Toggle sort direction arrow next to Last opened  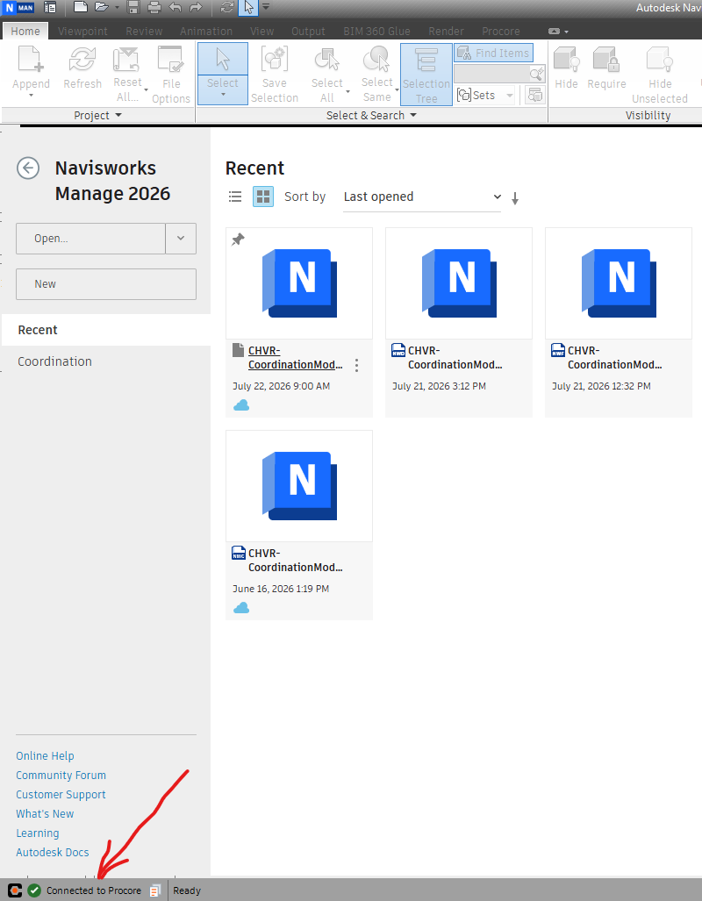515,198
